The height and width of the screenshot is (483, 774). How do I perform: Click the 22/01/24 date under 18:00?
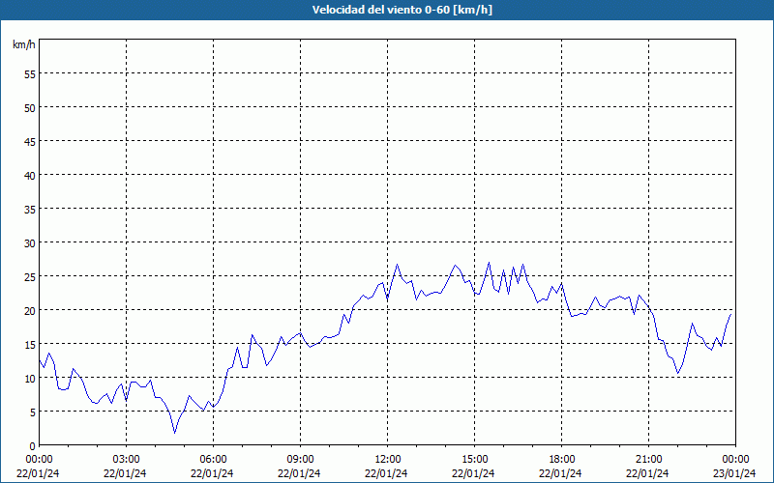tap(560, 473)
